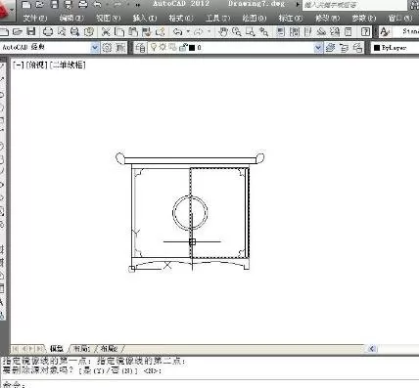Click New in the quick access toolbar
419x388 pixels.
click(x=26, y=5)
